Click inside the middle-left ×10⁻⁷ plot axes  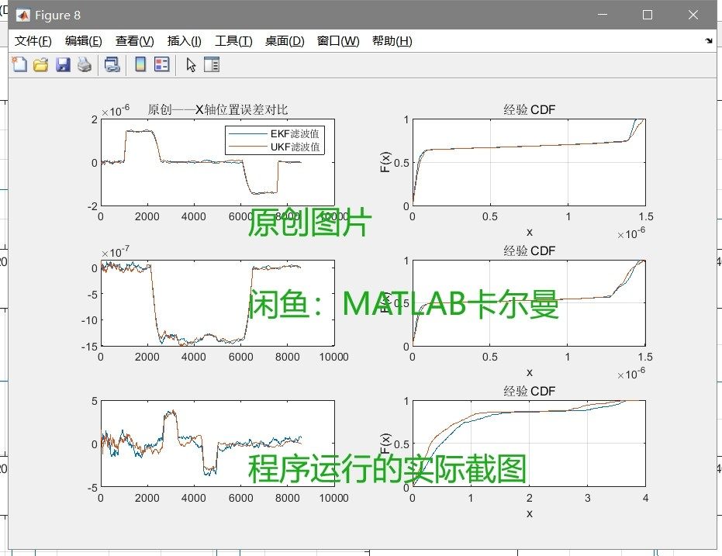point(218,303)
